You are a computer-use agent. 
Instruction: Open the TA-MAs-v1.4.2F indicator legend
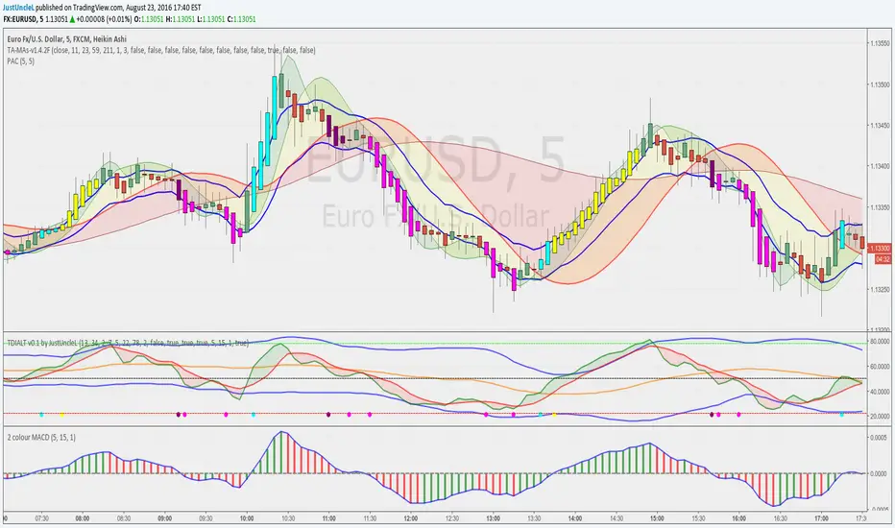[161, 50]
